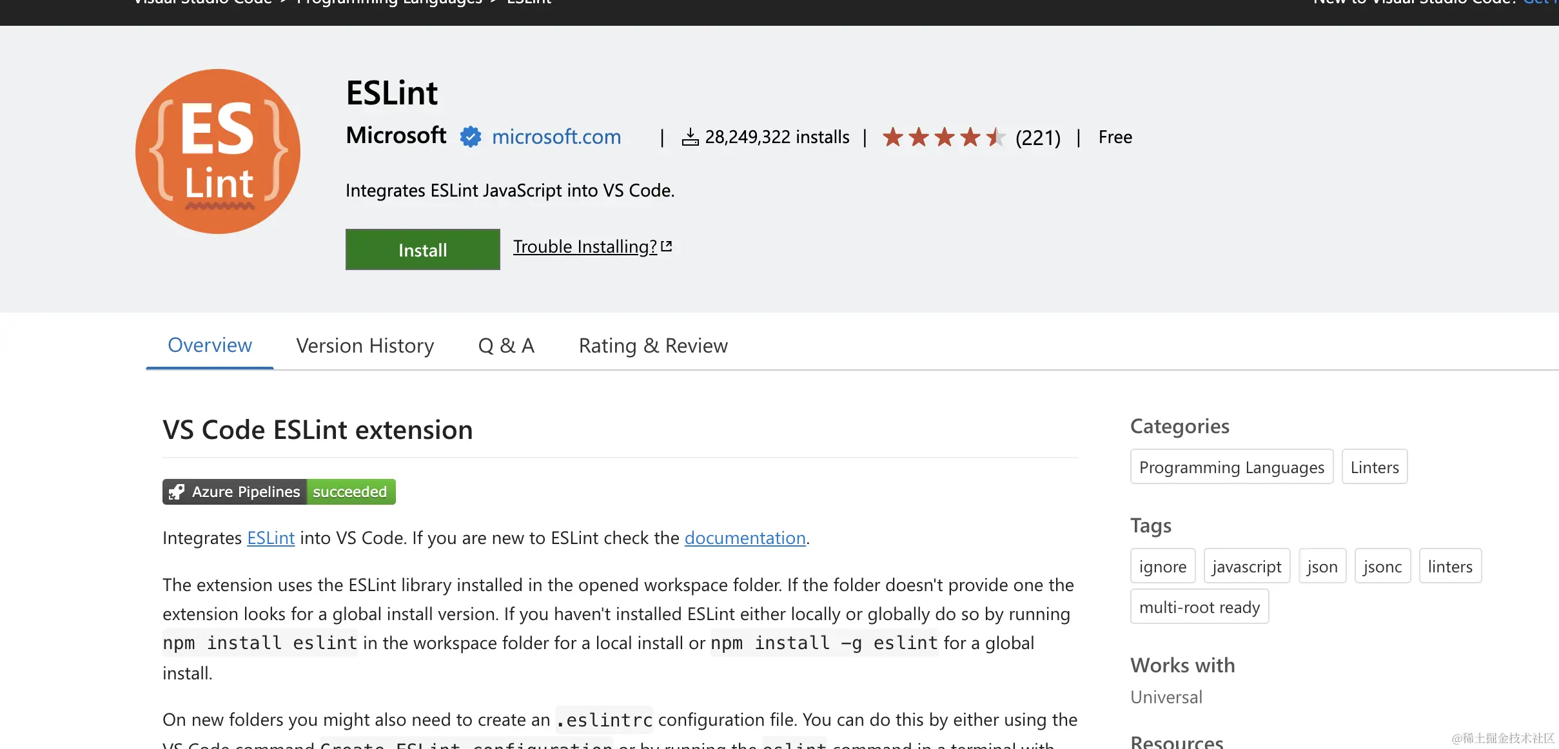Click the installs download icon
Viewport: 1559px width, 749px height.
click(x=690, y=137)
